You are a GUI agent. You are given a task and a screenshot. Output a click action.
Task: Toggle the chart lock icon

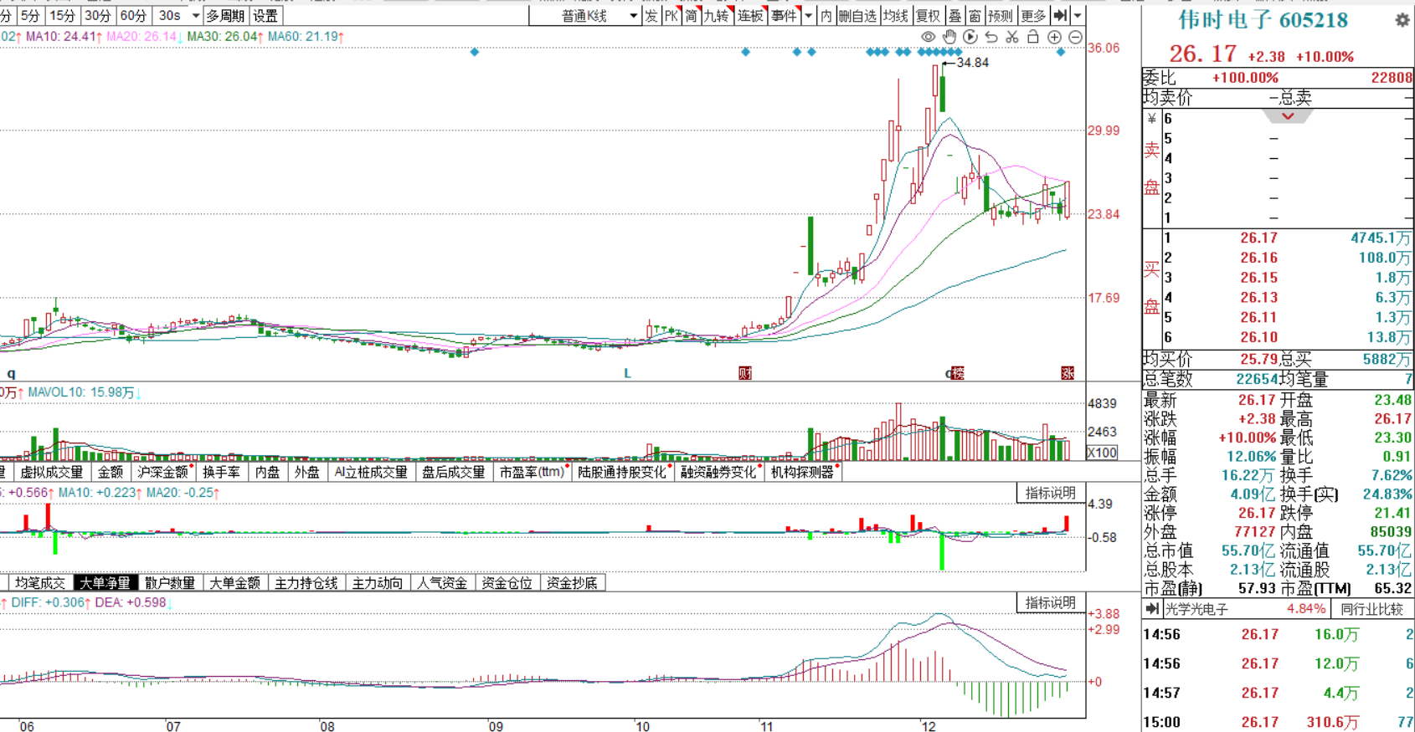[x=1033, y=37]
